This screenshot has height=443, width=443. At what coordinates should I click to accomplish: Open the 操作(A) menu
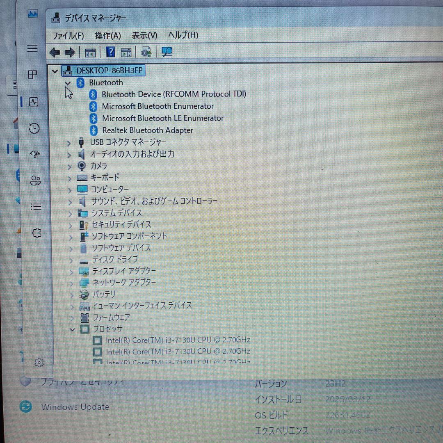point(107,36)
